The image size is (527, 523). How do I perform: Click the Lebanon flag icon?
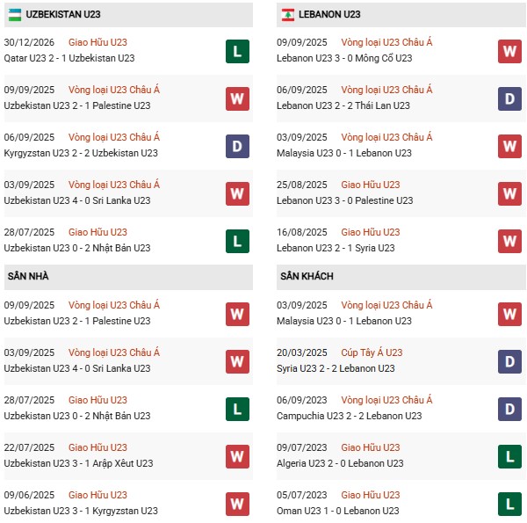point(288,14)
